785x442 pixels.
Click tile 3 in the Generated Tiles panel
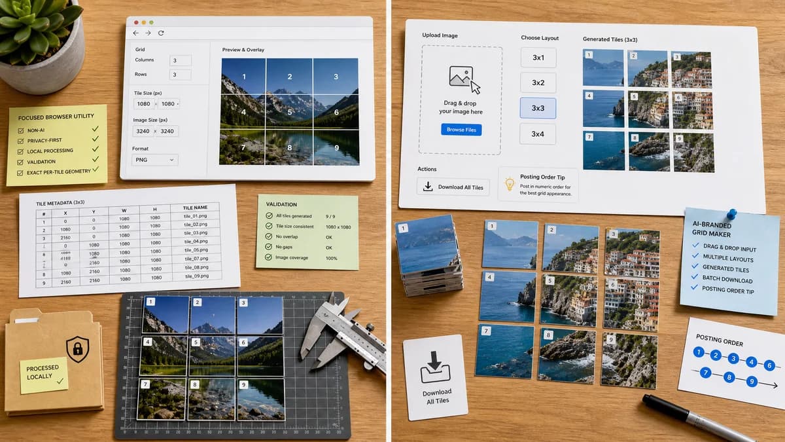[691, 69]
